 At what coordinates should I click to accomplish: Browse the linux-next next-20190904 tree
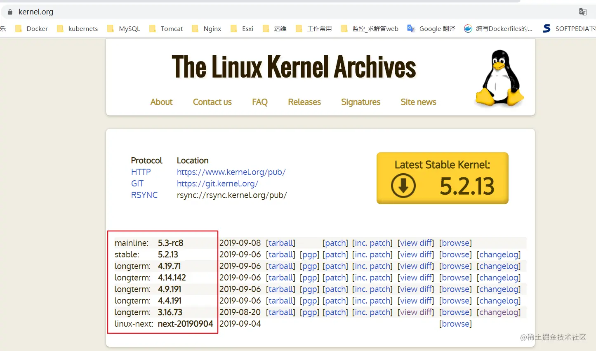pos(455,324)
